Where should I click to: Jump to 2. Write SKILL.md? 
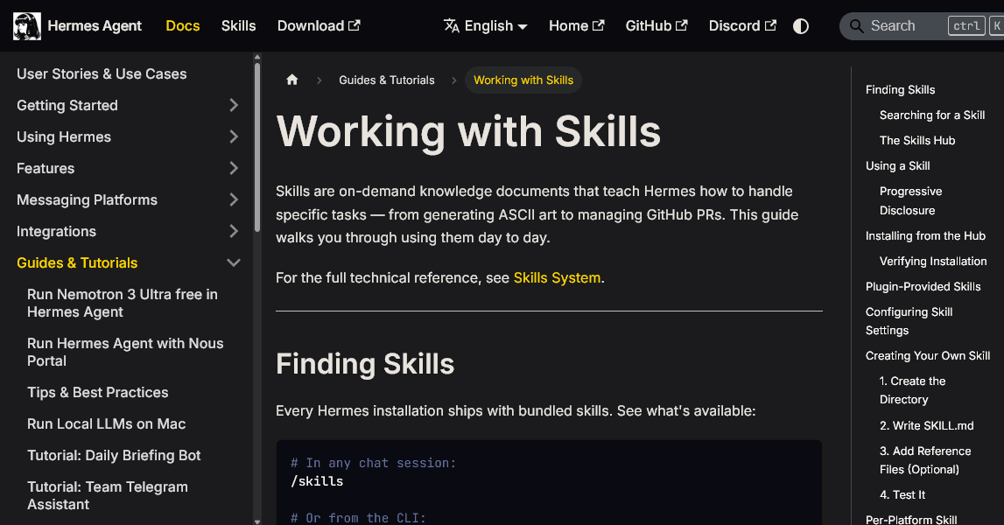click(926, 426)
